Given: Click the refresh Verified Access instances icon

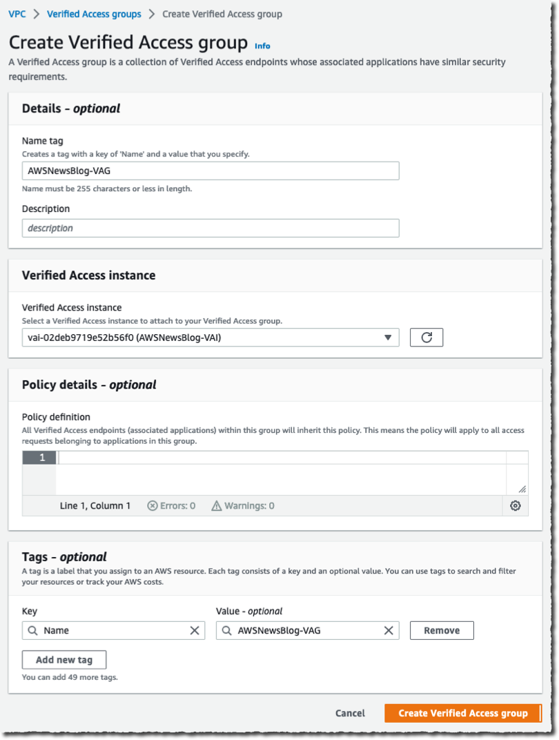Looking at the screenshot, I should (426, 338).
